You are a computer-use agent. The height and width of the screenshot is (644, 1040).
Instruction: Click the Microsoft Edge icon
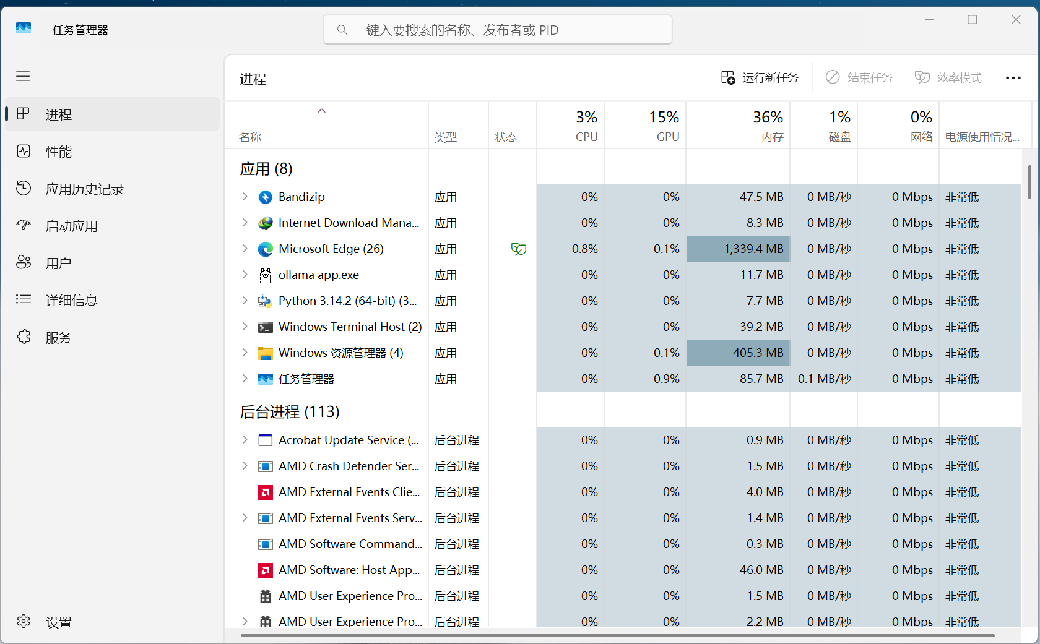[266, 249]
